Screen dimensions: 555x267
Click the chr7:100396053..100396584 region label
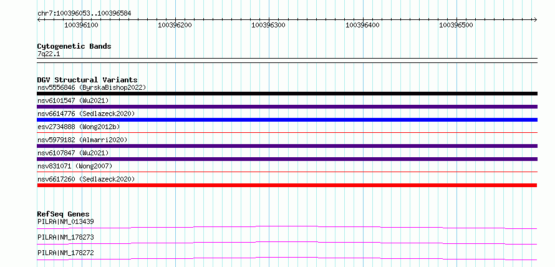[x=84, y=13]
